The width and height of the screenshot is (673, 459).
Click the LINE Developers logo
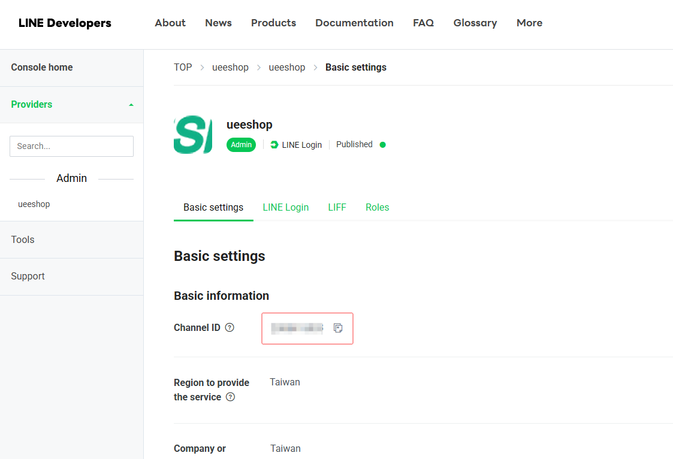pos(65,23)
